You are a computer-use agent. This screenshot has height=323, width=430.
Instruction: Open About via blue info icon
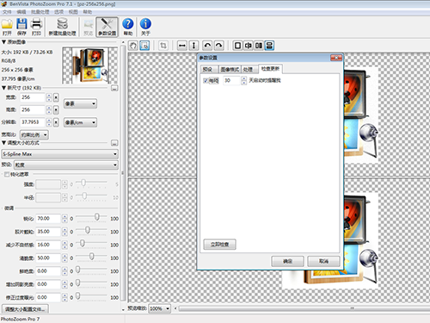pos(145,24)
